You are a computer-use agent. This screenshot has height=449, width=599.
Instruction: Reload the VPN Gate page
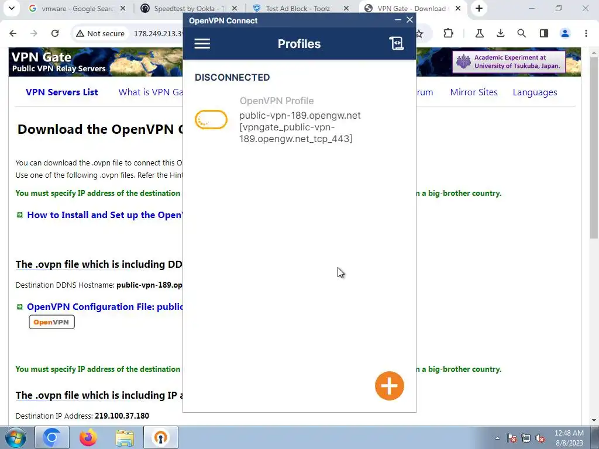(55, 33)
